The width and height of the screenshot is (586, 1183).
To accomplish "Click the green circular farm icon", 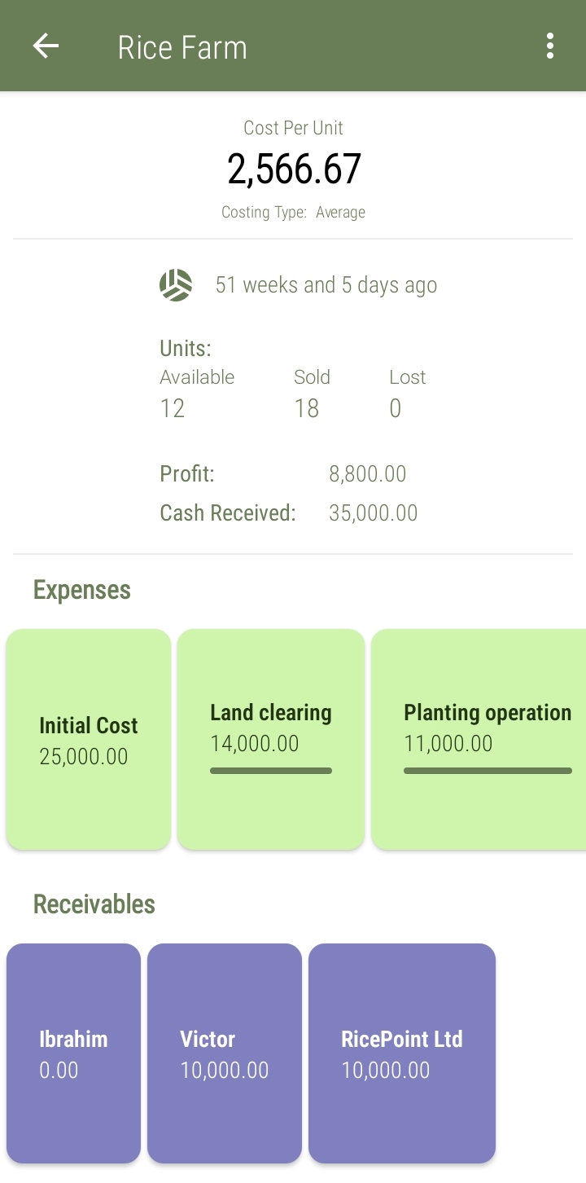I will point(176,285).
